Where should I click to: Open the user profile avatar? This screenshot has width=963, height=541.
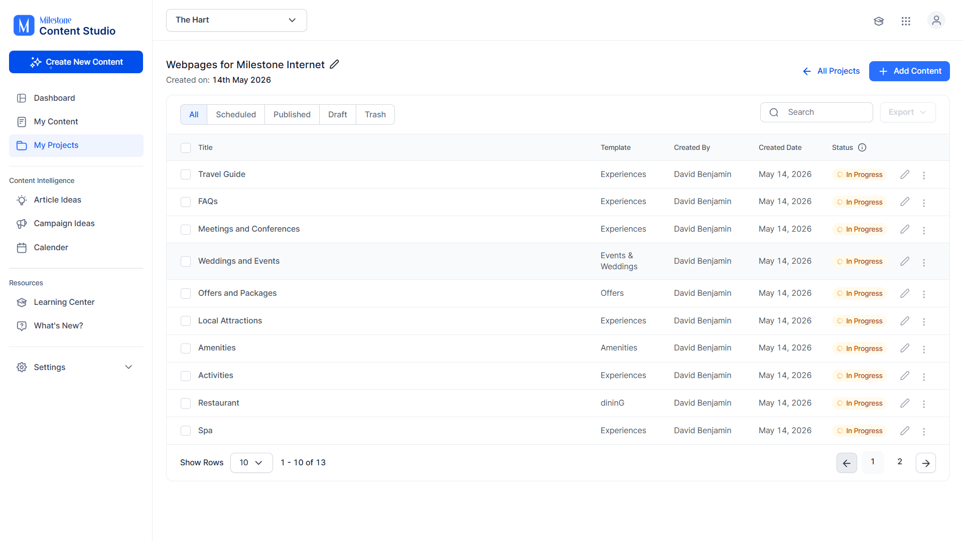click(x=936, y=21)
